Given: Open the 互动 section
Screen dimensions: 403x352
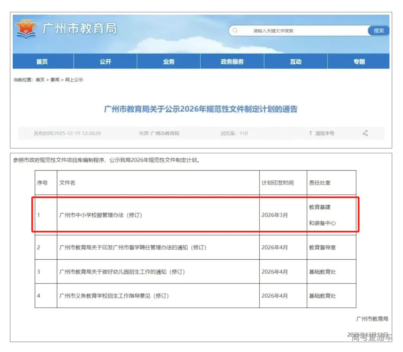Looking at the screenshot, I should click(x=296, y=61).
